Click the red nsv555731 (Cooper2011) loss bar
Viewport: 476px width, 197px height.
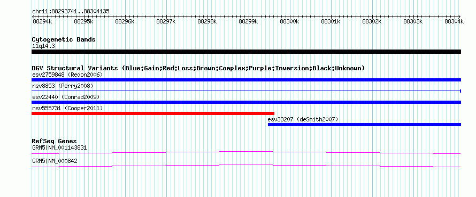tap(153, 113)
